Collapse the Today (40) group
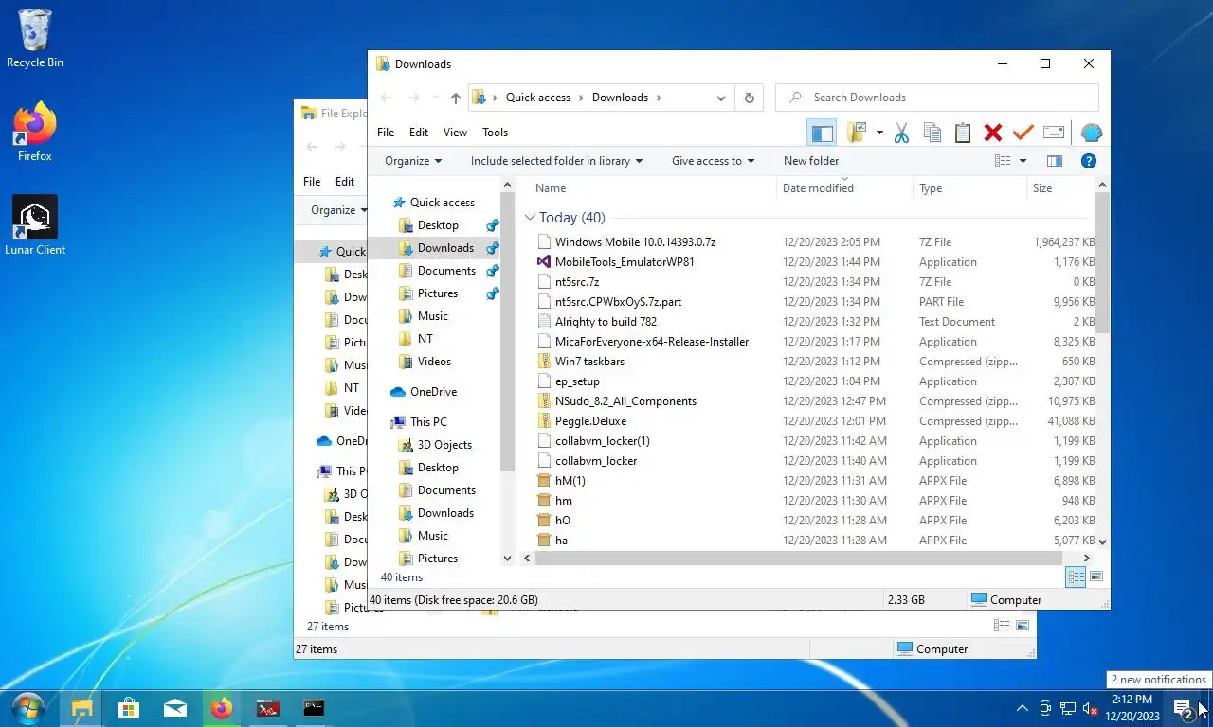The height and width of the screenshot is (727, 1213). pos(530,218)
